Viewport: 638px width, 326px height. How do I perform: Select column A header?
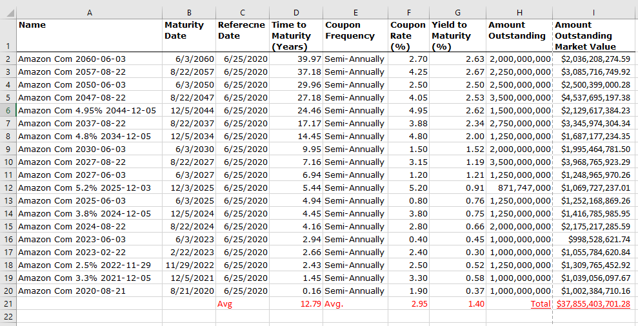click(x=90, y=13)
